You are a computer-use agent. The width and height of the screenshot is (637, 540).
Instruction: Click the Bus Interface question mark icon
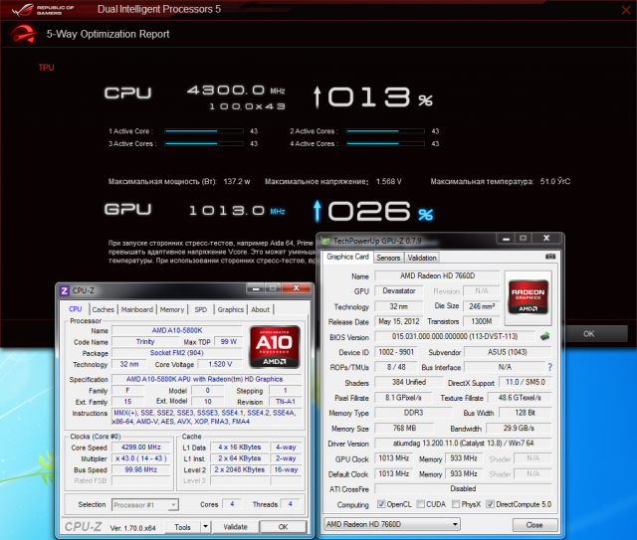click(549, 367)
